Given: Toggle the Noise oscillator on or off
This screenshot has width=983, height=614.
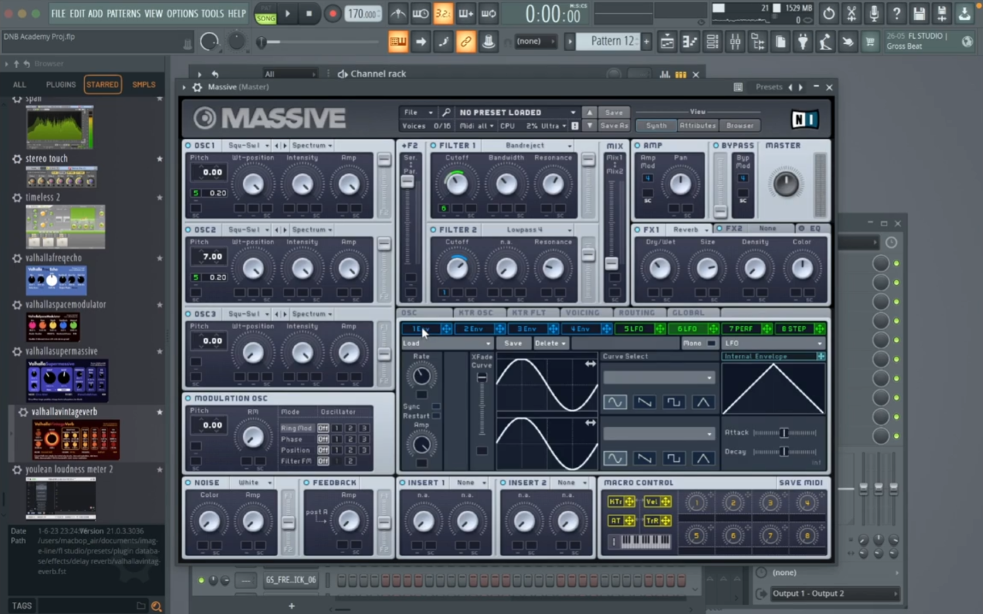Looking at the screenshot, I should pos(188,483).
